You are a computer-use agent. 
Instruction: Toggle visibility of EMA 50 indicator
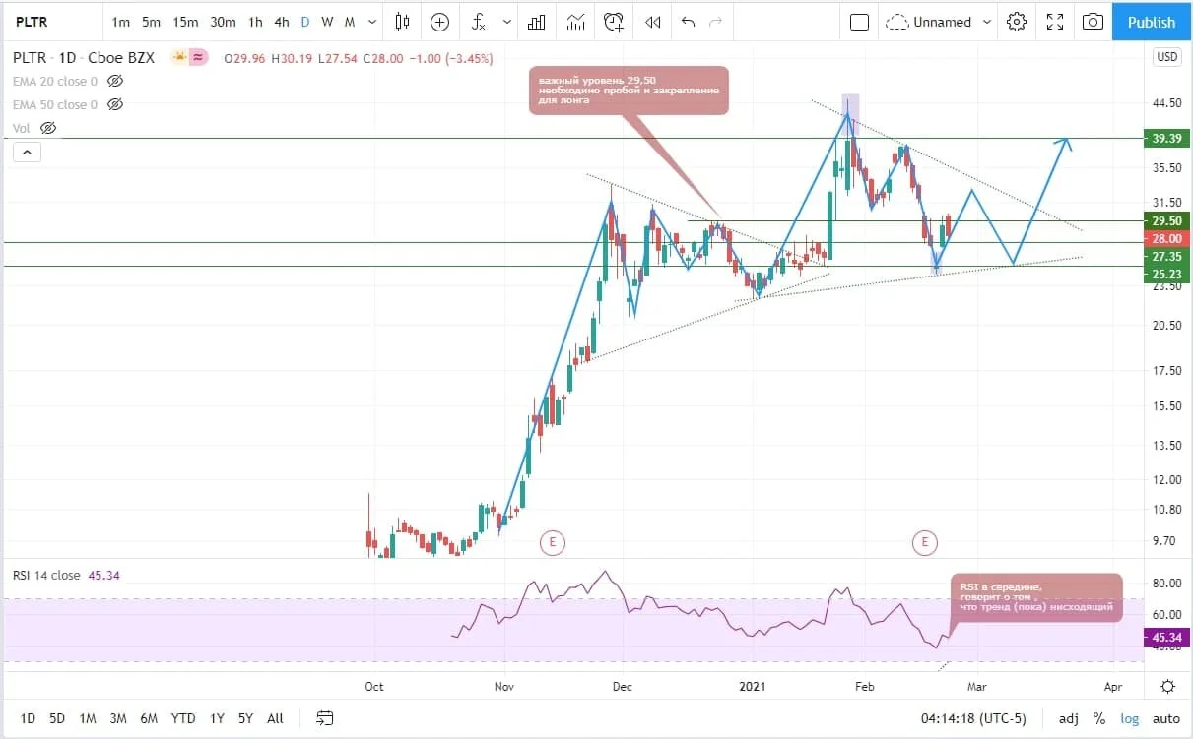pyautogui.click(x=115, y=104)
